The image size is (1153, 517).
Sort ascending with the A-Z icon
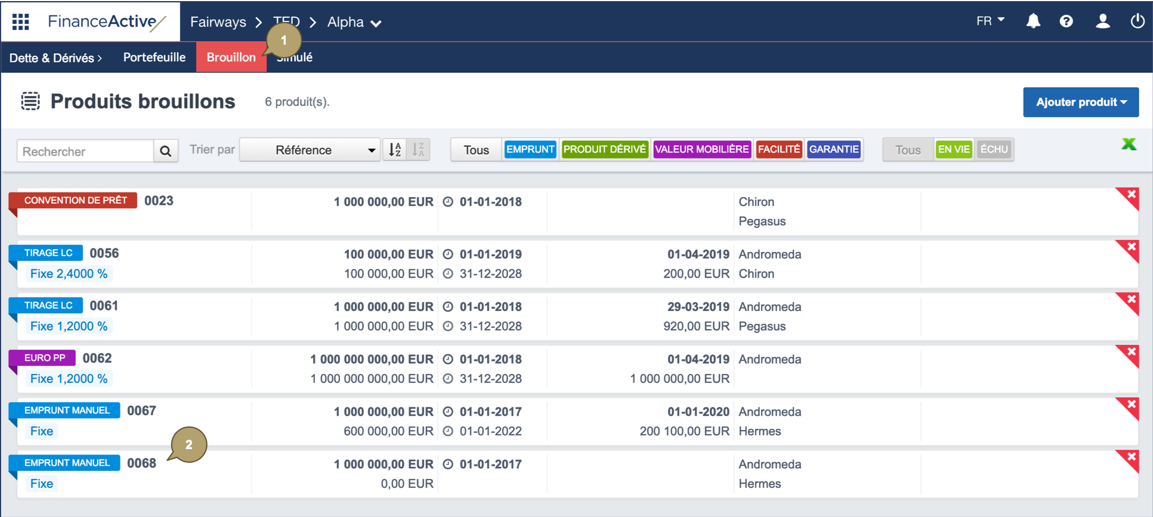click(x=395, y=150)
